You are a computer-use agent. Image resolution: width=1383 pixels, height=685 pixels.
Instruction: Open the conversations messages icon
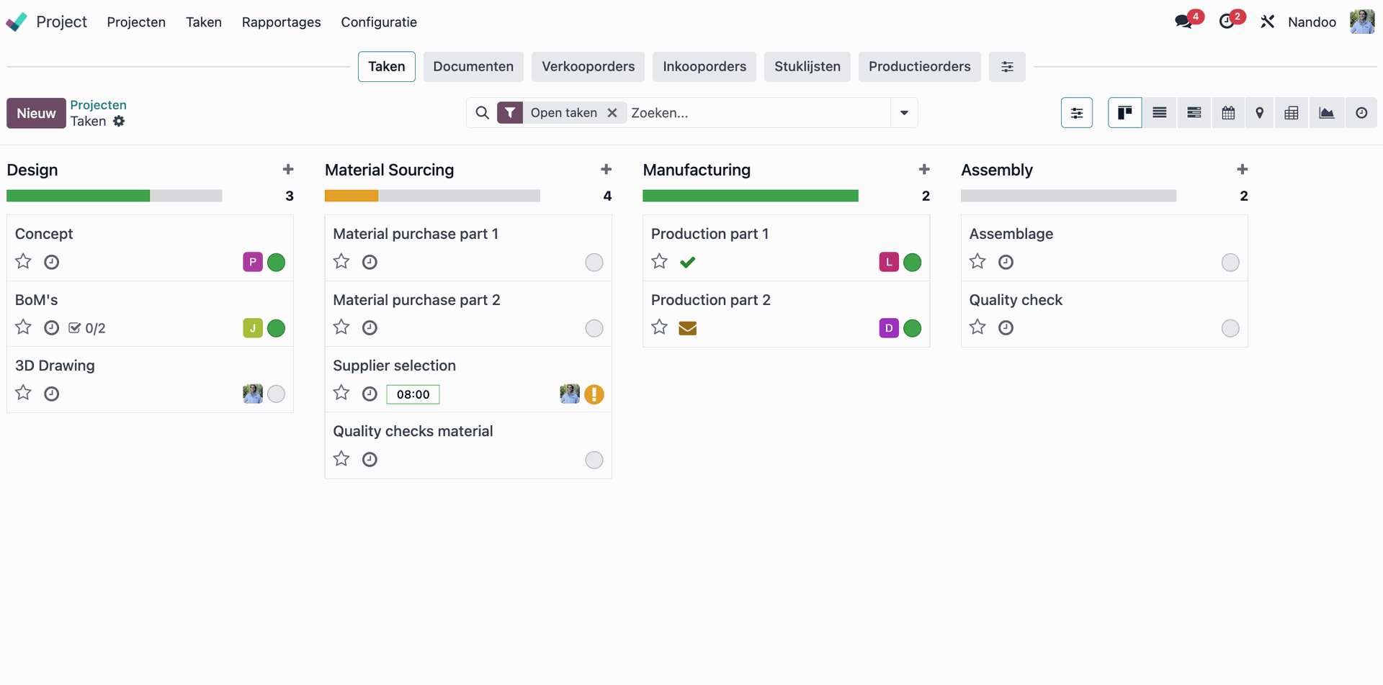[x=1183, y=21]
